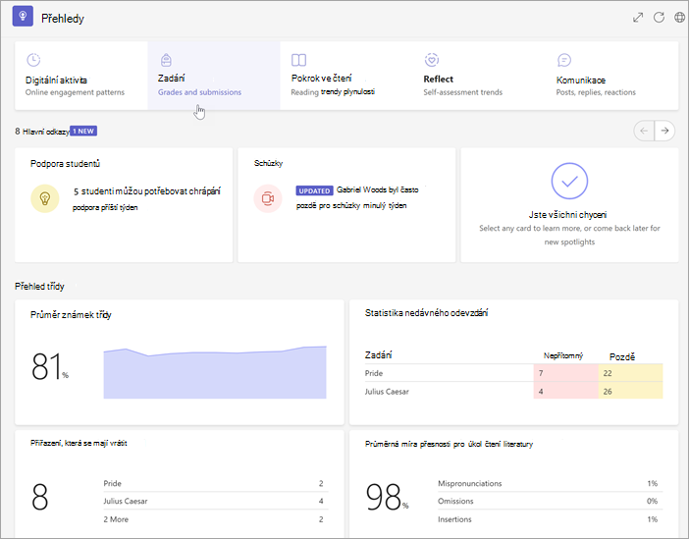Click the clock icon for Digitální aktivita
Image resolution: width=689 pixels, height=539 pixels.
pos(33,60)
